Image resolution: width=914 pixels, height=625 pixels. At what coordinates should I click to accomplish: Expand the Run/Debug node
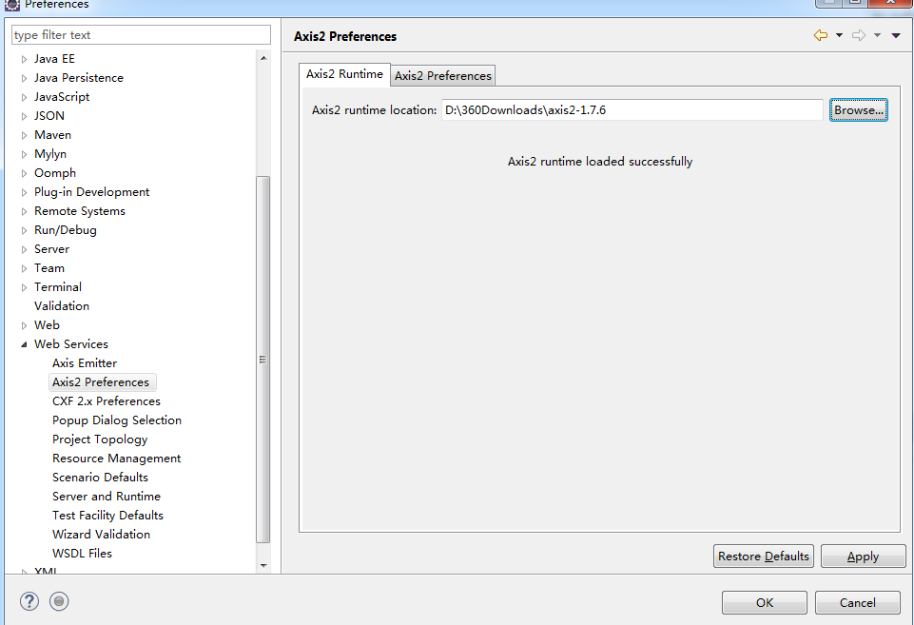(24, 230)
